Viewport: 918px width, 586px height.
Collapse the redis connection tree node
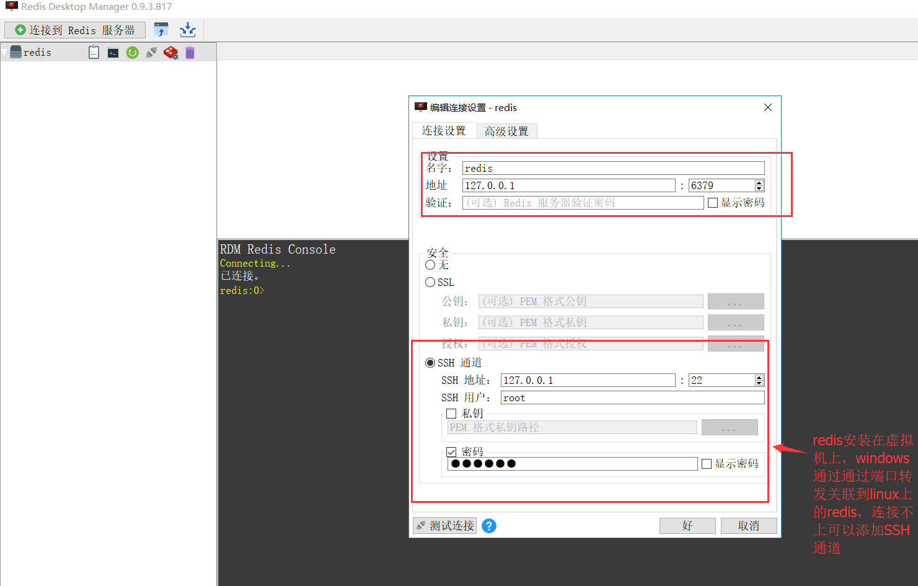4,53
